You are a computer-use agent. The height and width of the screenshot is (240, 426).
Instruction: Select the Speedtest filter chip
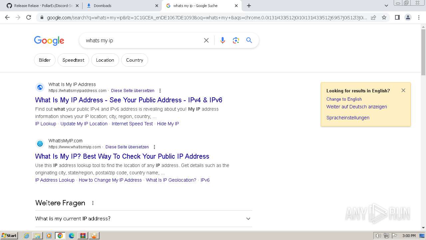pyautogui.click(x=73, y=60)
